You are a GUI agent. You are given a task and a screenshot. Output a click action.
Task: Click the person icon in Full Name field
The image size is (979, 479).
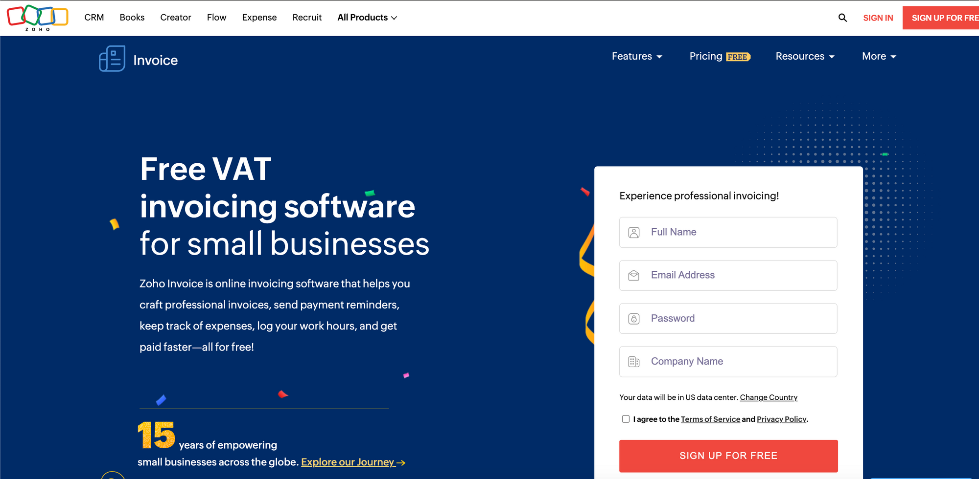pos(634,233)
